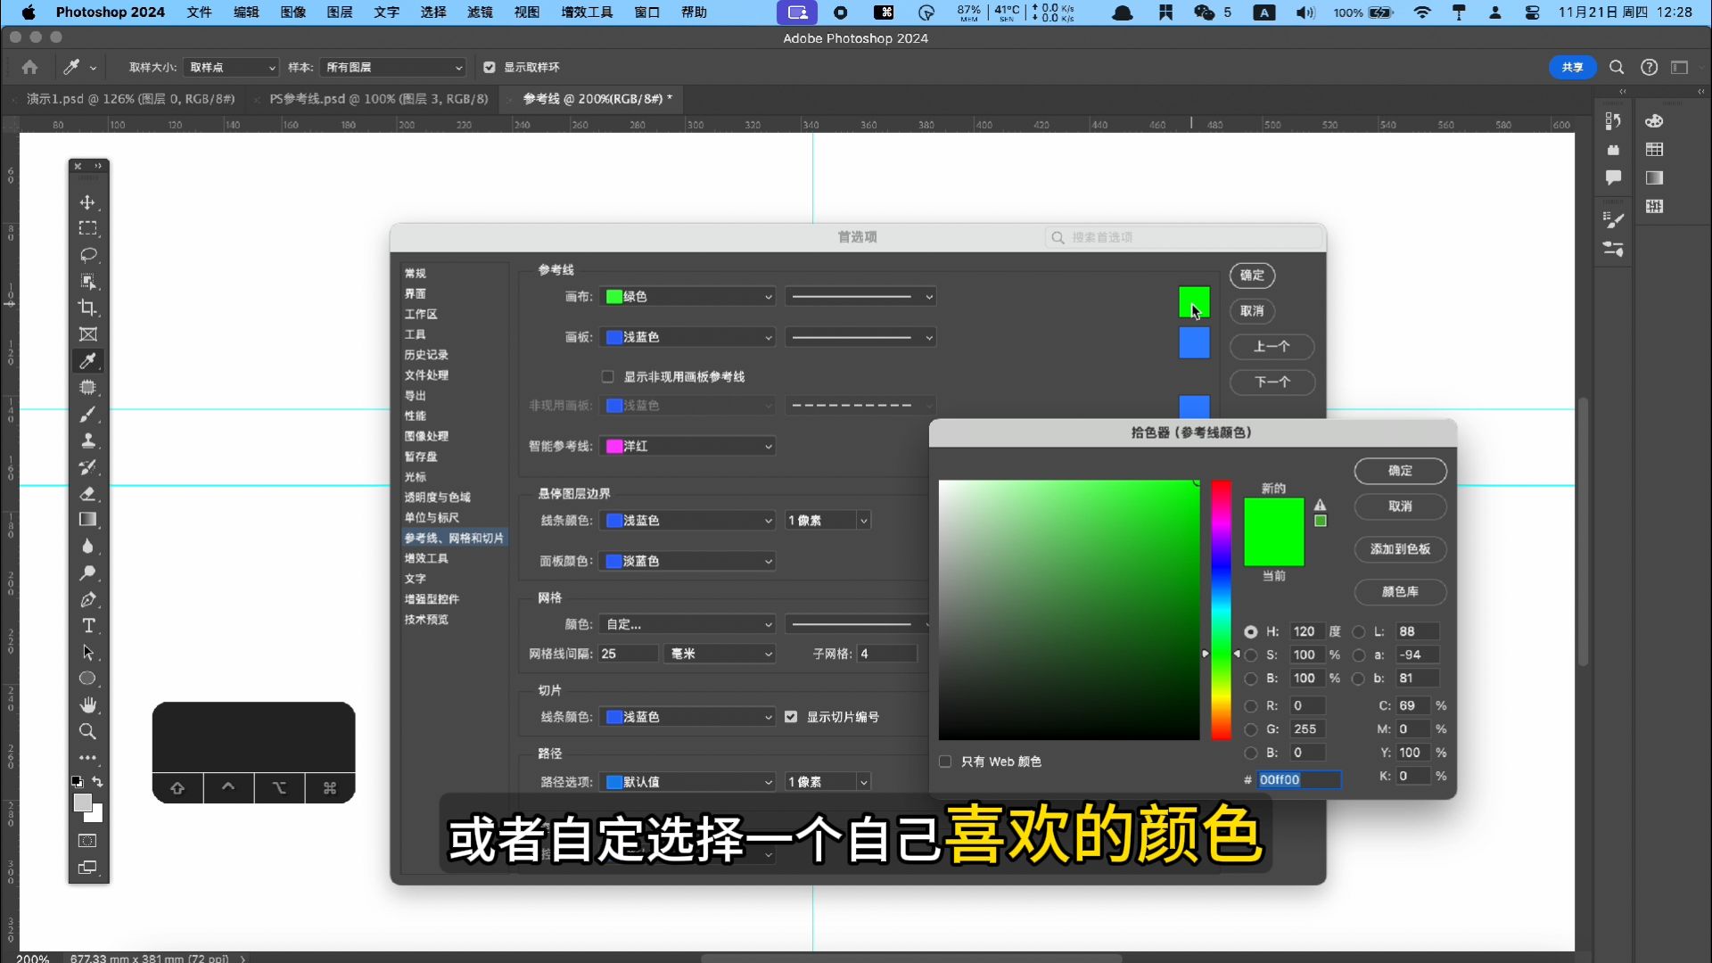Select the Frame tool
The width and height of the screenshot is (1712, 963).
click(87, 334)
